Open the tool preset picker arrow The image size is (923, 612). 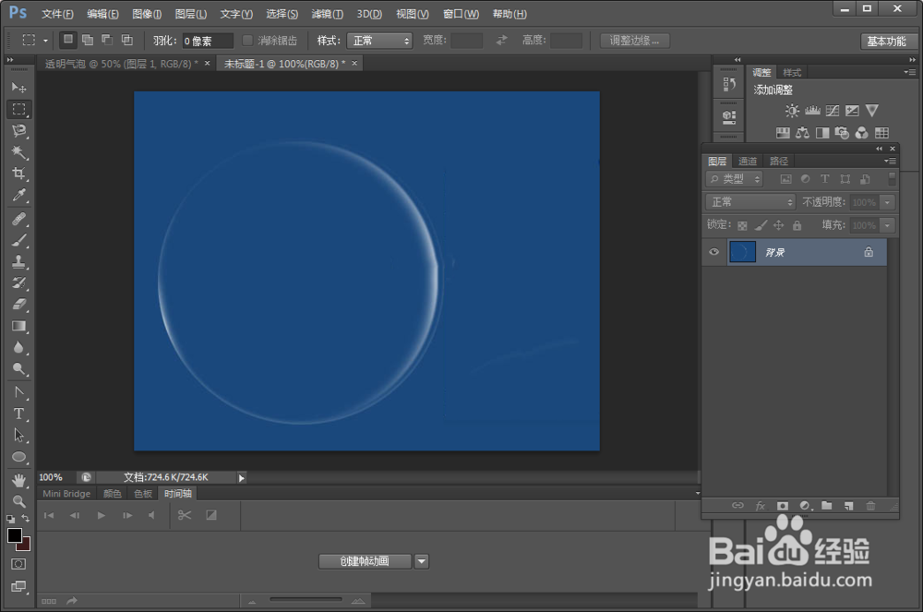pyautogui.click(x=45, y=41)
